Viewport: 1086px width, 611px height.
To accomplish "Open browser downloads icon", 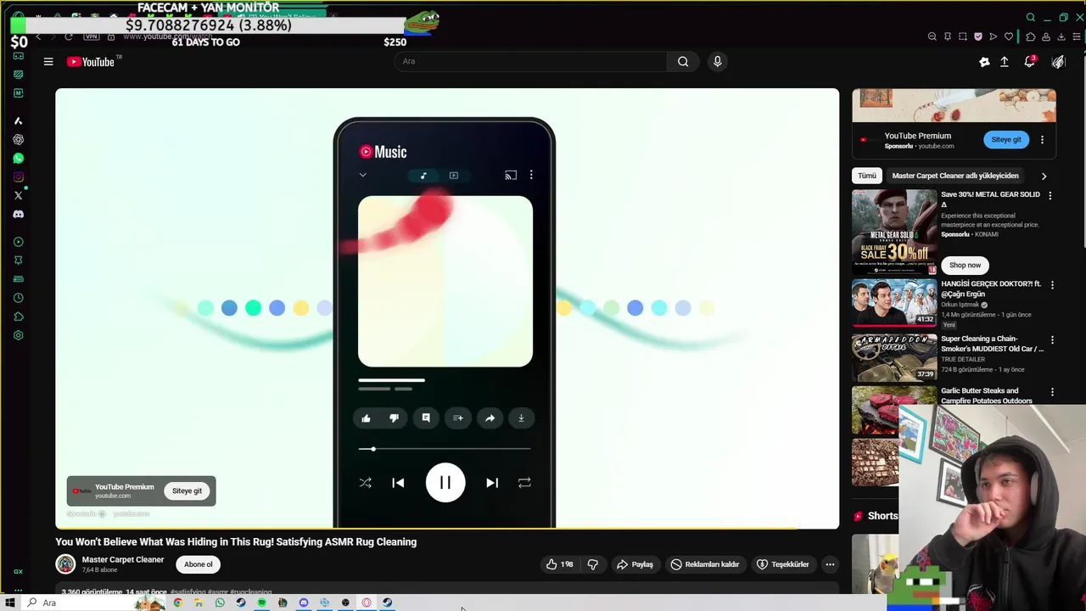I will pyautogui.click(x=1061, y=36).
